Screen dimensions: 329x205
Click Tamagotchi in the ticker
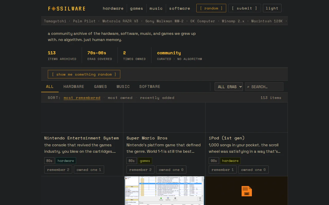[55, 21]
